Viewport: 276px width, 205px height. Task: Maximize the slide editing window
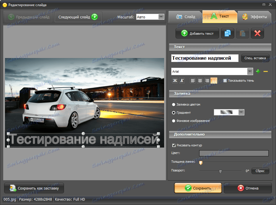click(264, 5)
